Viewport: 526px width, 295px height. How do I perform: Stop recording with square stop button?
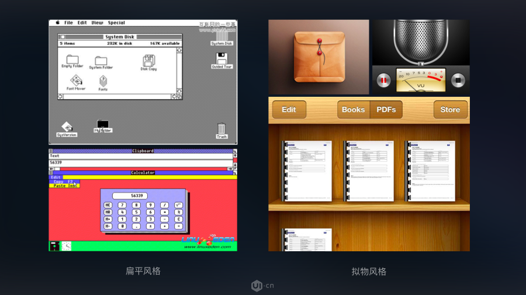pyautogui.click(x=458, y=80)
